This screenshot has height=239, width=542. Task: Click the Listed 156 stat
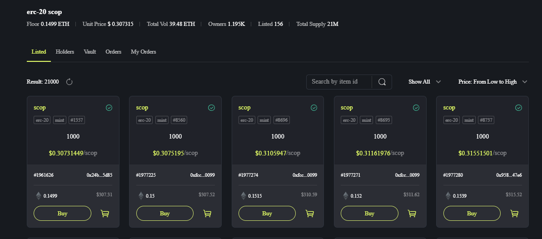click(x=270, y=24)
